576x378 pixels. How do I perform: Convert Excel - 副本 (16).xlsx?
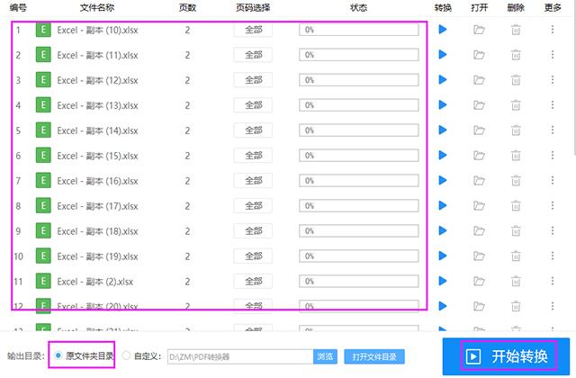click(442, 180)
